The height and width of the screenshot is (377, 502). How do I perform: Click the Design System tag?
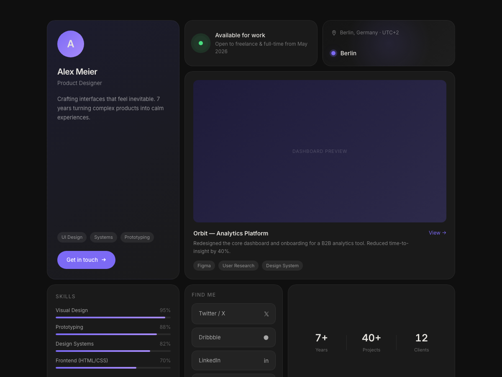tap(282, 266)
